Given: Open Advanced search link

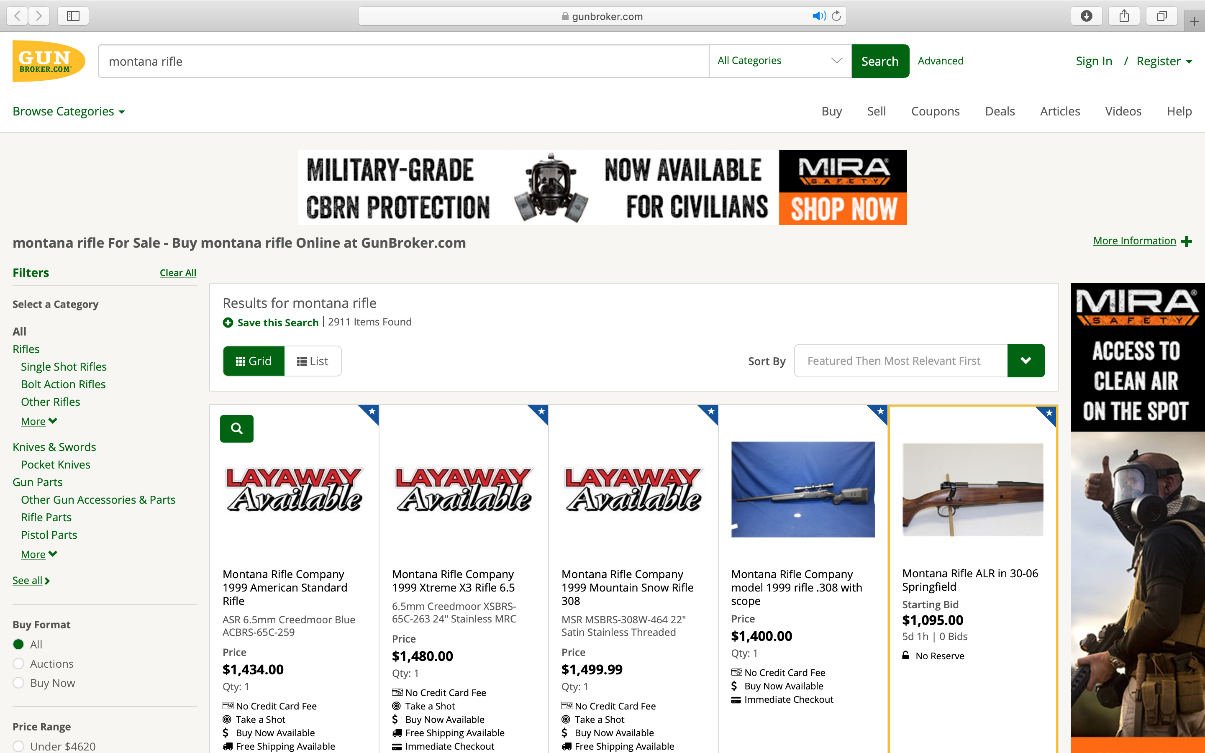Looking at the screenshot, I should [941, 61].
